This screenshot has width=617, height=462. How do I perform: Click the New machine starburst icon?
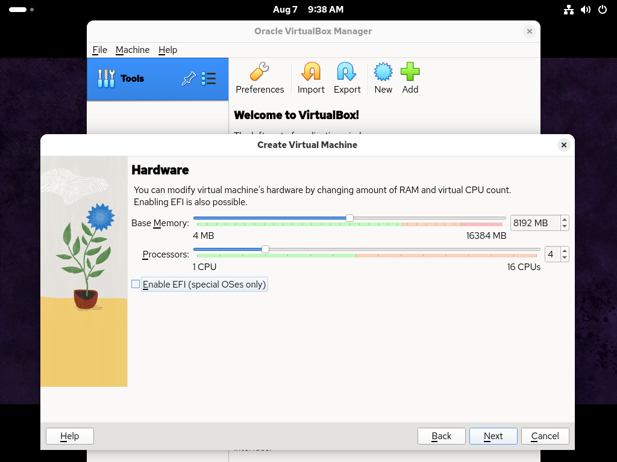[x=383, y=72]
